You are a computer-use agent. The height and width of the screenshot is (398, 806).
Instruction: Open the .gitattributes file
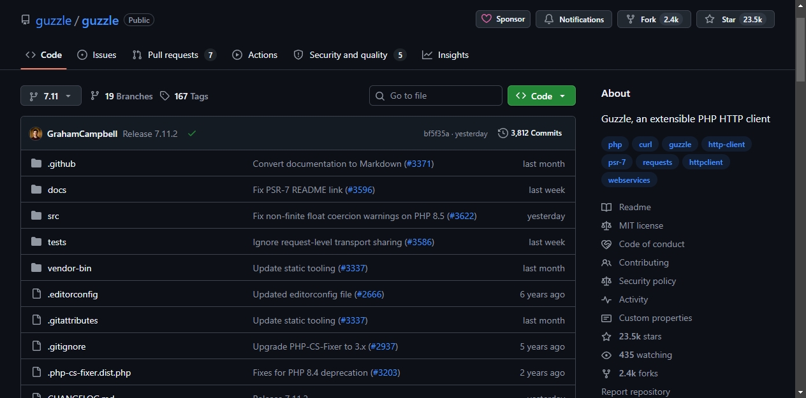pyautogui.click(x=73, y=320)
